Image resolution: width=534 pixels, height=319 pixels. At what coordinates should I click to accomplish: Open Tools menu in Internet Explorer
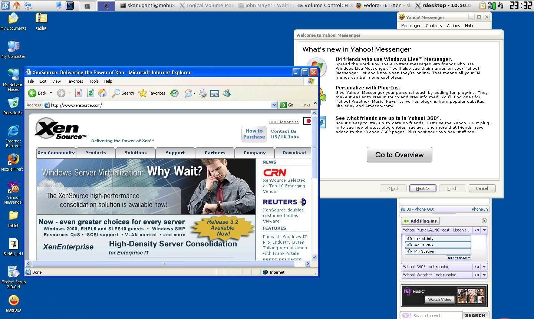(93, 81)
